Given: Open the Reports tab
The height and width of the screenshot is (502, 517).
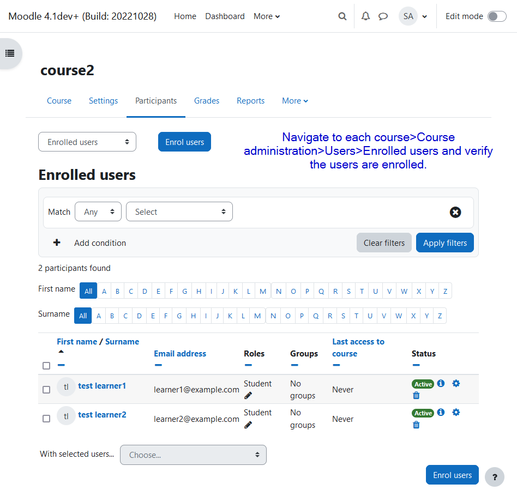Looking at the screenshot, I should click(x=250, y=101).
